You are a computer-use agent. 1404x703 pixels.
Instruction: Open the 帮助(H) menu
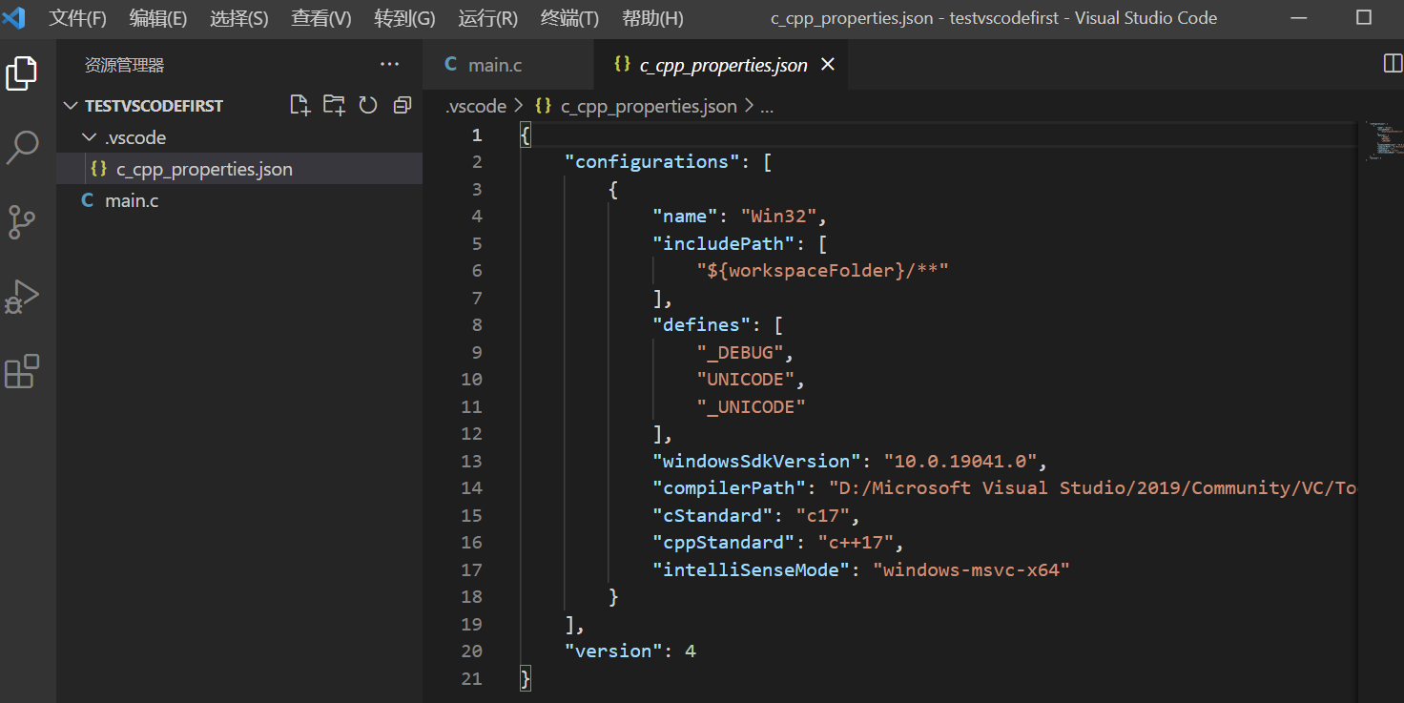[x=652, y=18]
